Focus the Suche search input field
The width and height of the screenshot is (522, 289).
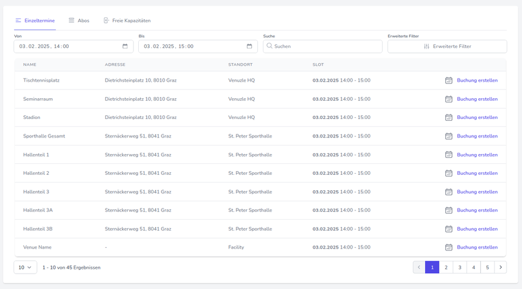coord(325,47)
